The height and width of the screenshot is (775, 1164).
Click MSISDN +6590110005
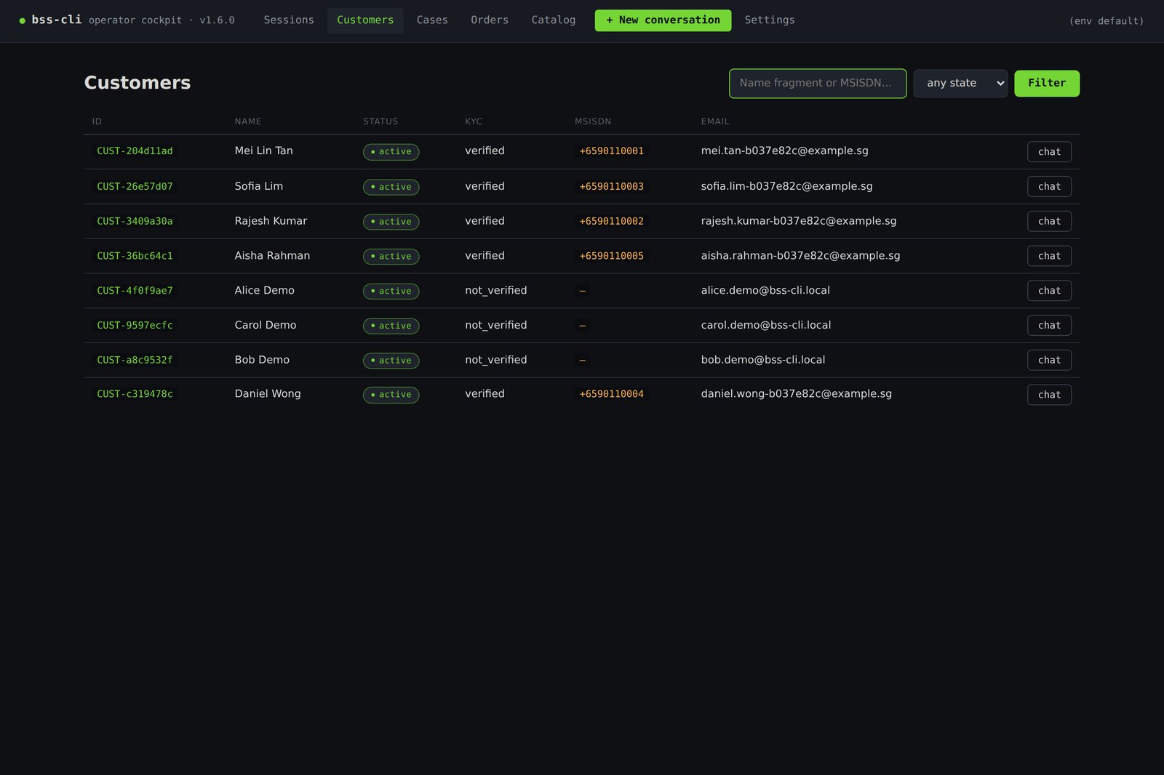pos(611,256)
